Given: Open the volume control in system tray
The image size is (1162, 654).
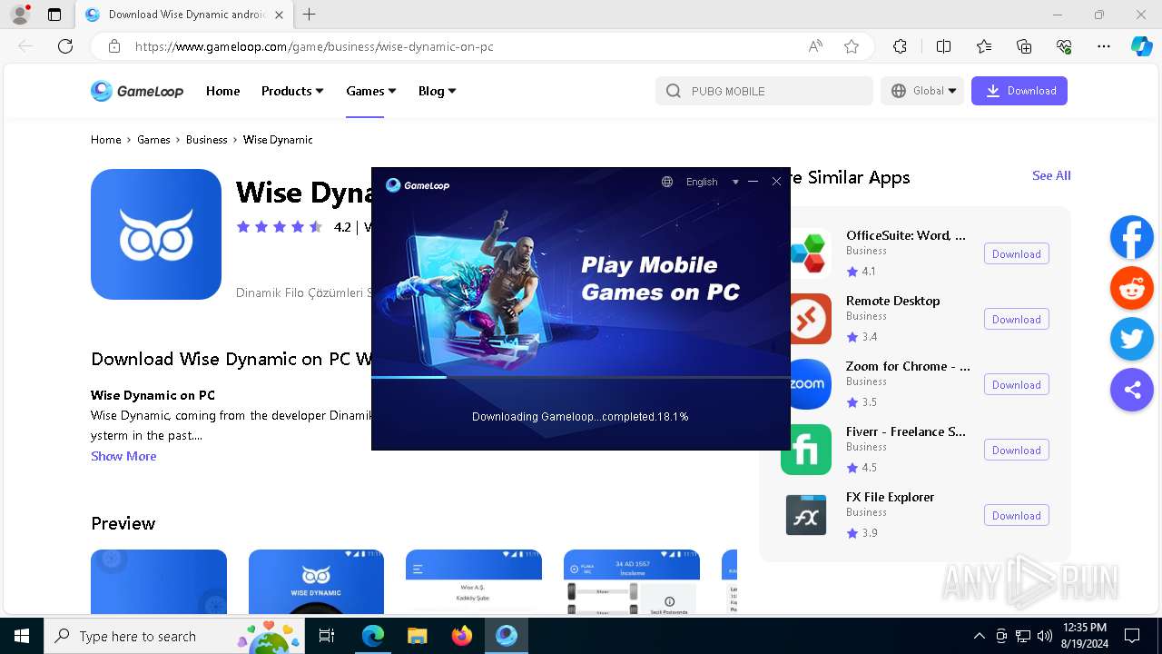Looking at the screenshot, I should tap(1045, 636).
